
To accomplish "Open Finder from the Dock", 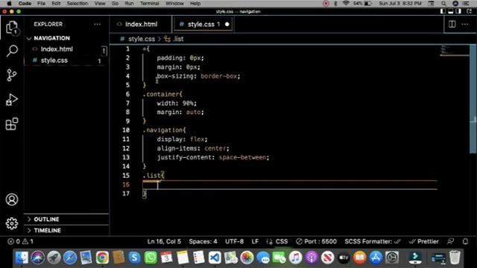I will (22, 258).
